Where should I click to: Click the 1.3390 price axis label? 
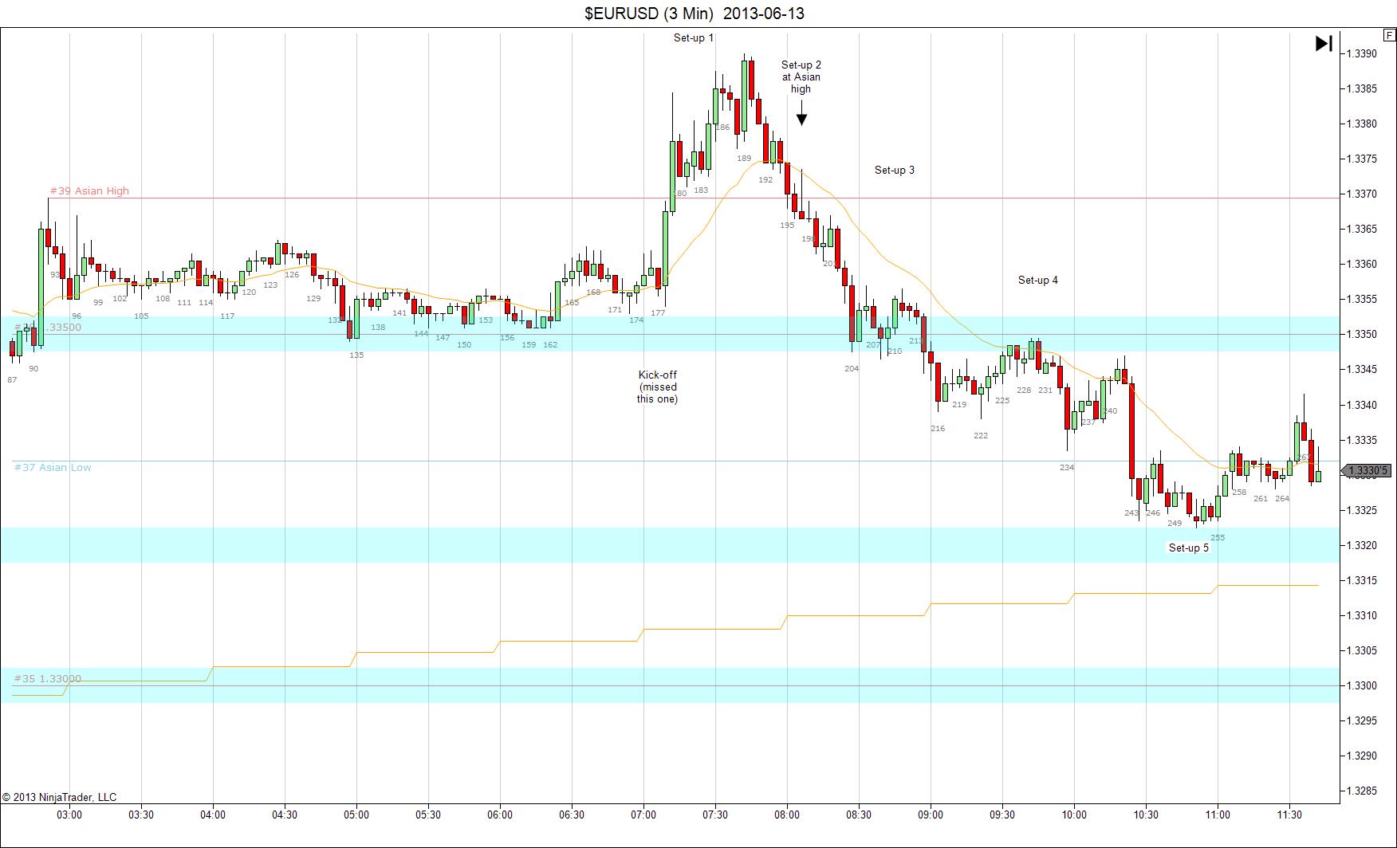tap(1361, 53)
